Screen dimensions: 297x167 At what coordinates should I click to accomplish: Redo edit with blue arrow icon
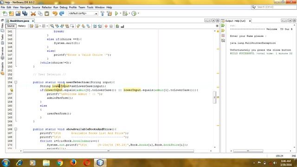coord(62,13)
